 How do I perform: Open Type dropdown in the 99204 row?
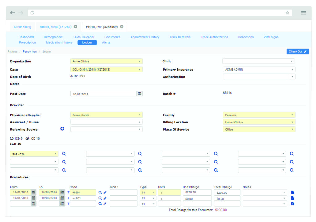148,192
